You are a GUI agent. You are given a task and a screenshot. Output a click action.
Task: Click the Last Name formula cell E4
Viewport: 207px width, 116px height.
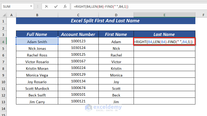(x=164, y=42)
